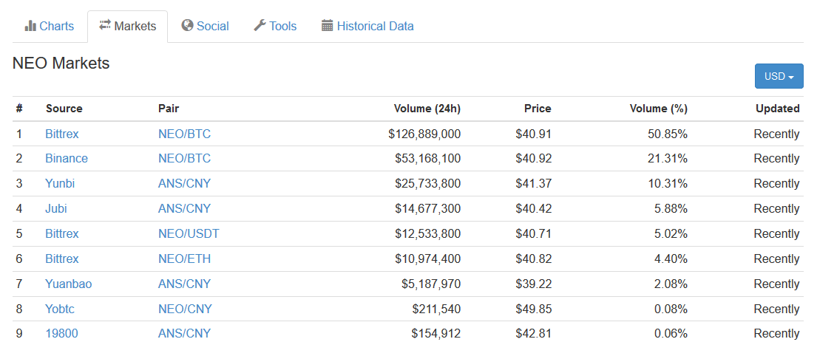The image size is (817, 356).
Task: Open the Yuanbao source link
Action: [x=69, y=284]
